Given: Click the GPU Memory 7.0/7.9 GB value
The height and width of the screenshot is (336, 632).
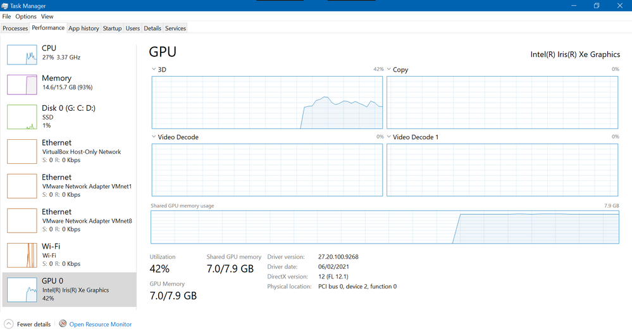Looking at the screenshot, I should [173, 296].
